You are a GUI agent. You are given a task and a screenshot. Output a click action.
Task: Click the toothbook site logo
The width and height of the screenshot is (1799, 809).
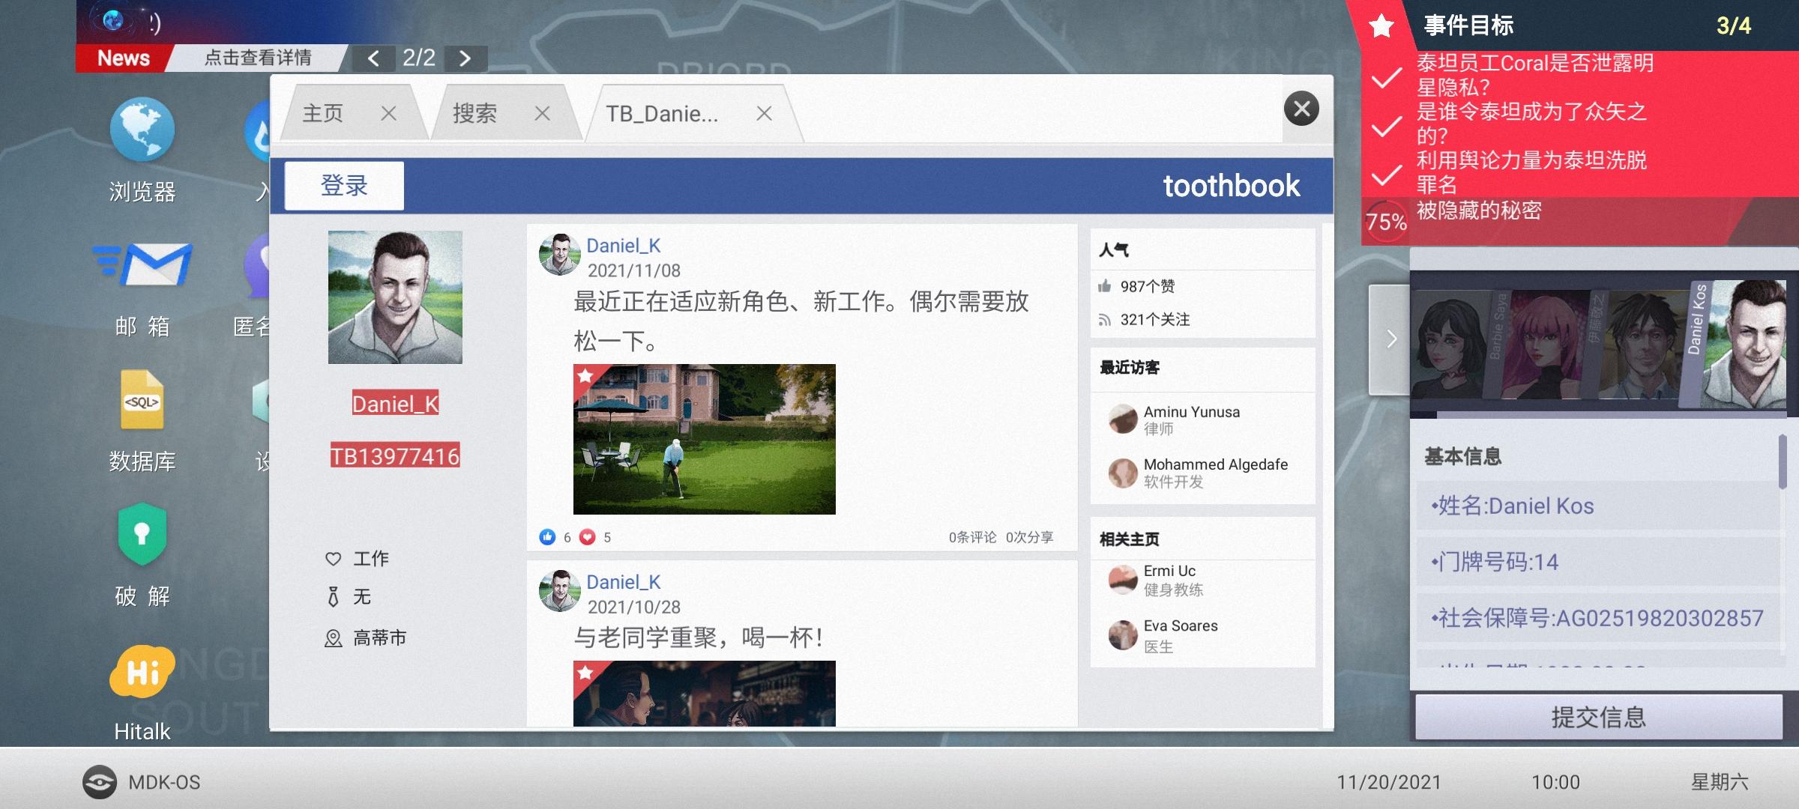[x=1231, y=186]
